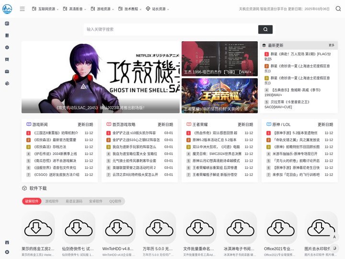
Task: Click 更多 in the 最新更新 panel
Action: pyautogui.click(x=332, y=45)
